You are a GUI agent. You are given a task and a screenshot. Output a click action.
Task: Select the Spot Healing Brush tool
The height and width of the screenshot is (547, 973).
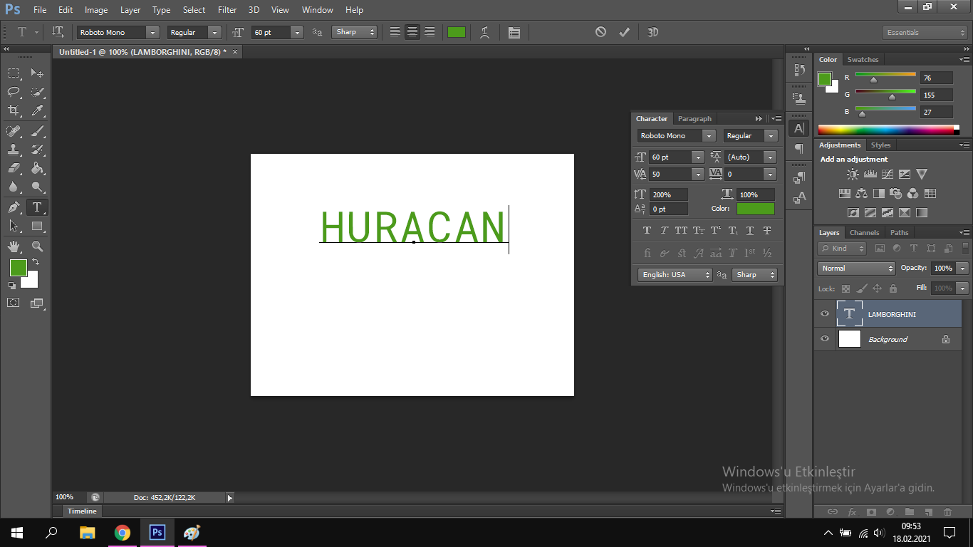14,131
